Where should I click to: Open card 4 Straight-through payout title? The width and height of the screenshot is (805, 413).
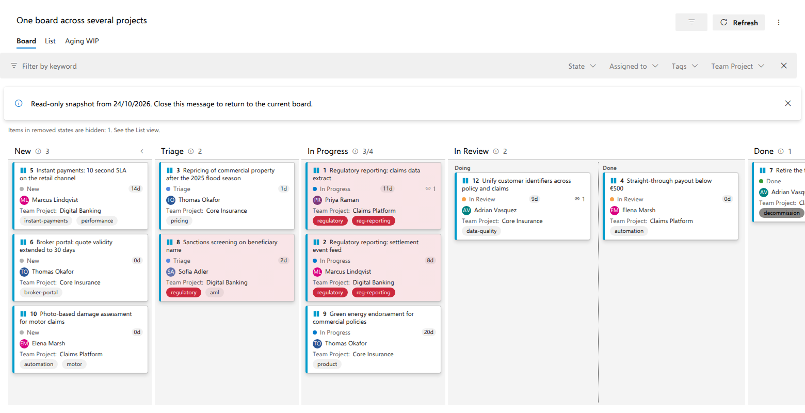tap(661, 184)
